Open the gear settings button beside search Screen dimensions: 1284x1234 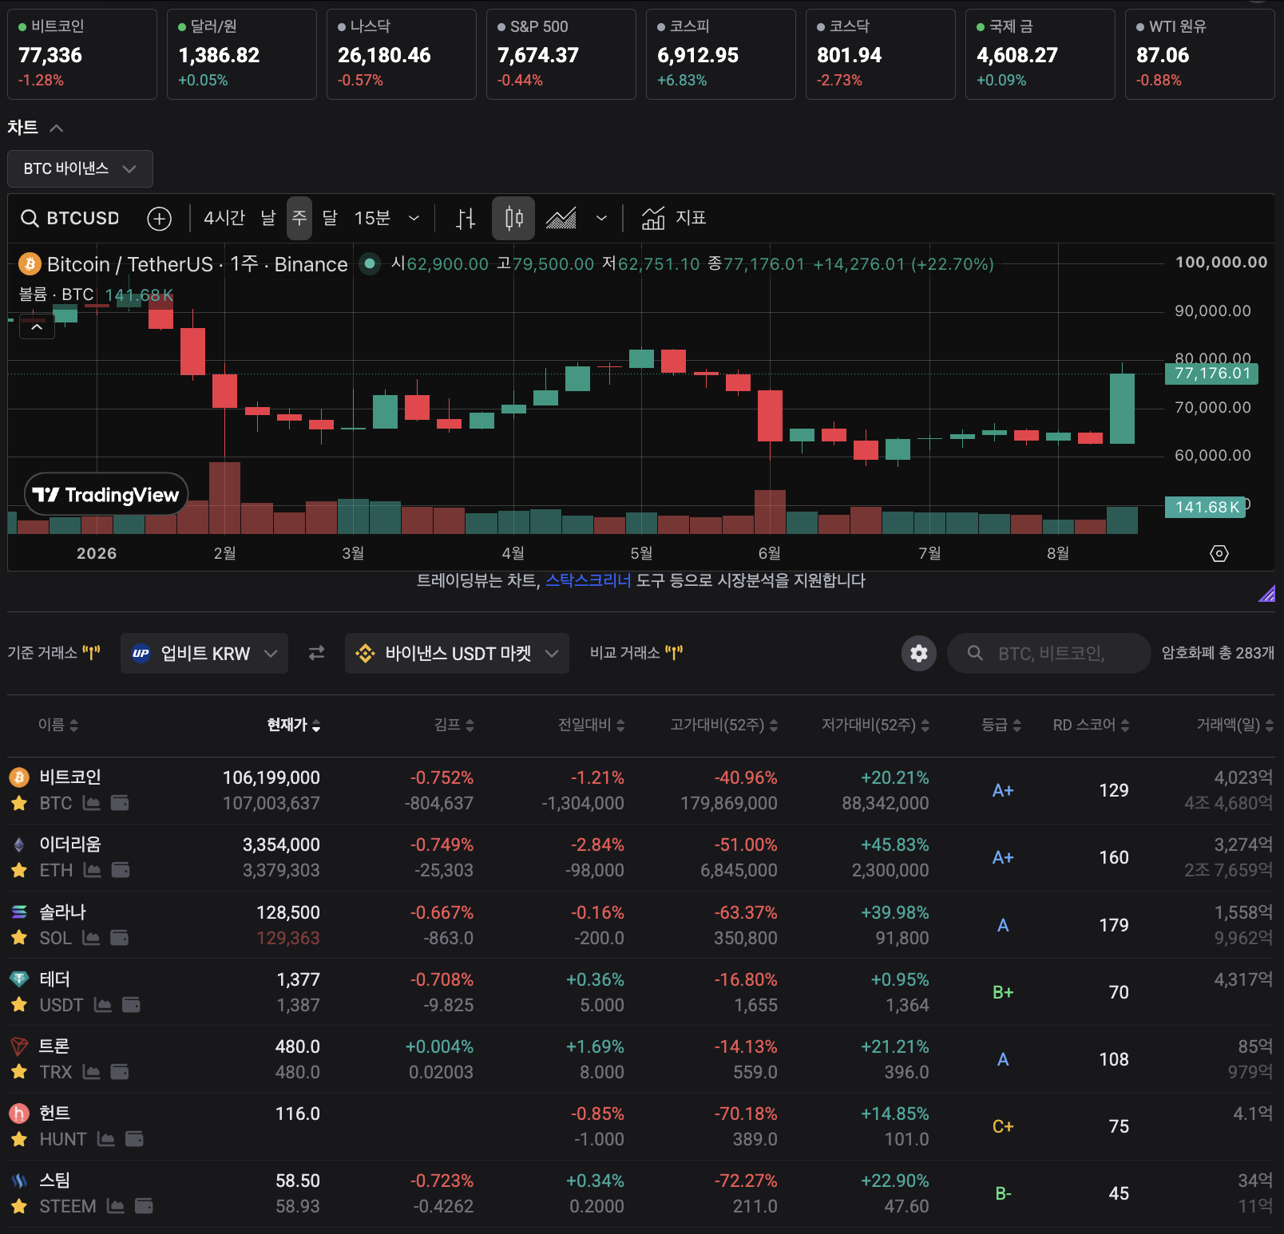tap(919, 653)
